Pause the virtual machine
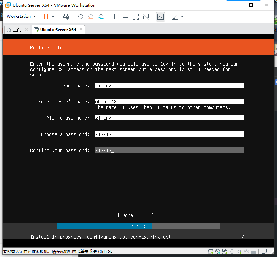 click(46, 17)
